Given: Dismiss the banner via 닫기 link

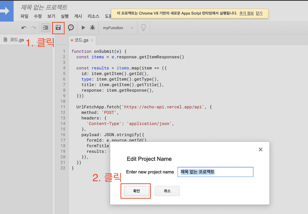Looking at the screenshot, I should coord(259,14).
